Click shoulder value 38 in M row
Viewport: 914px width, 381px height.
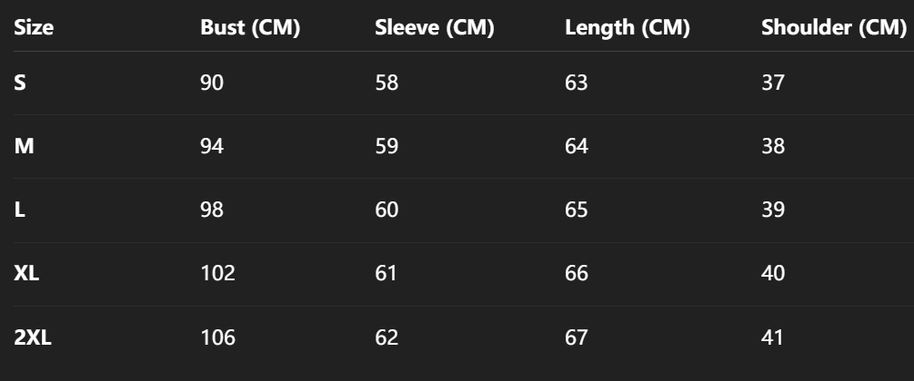coord(773,147)
